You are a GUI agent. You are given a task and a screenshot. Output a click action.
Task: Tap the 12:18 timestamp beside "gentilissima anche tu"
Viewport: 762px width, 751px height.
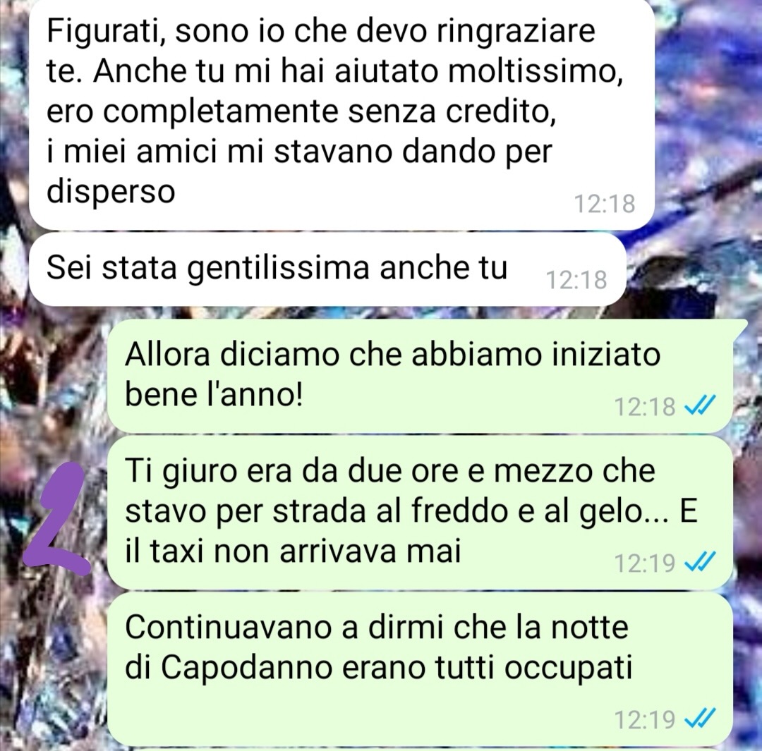tap(577, 280)
